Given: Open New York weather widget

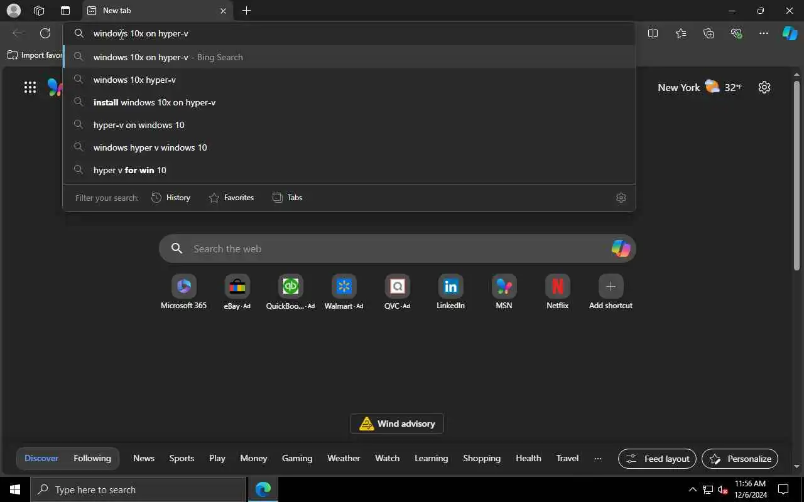Looking at the screenshot, I should pyautogui.click(x=700, y=87).
